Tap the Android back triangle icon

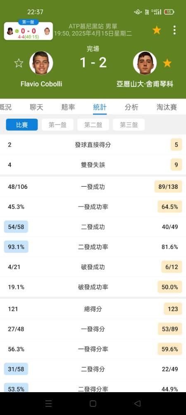(137, 403)
